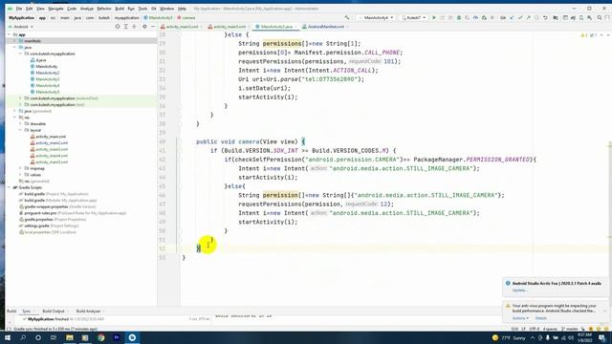Open Project panel gear options
The image size is (612, 344).
pyautogui.click(x=144, y=27)
